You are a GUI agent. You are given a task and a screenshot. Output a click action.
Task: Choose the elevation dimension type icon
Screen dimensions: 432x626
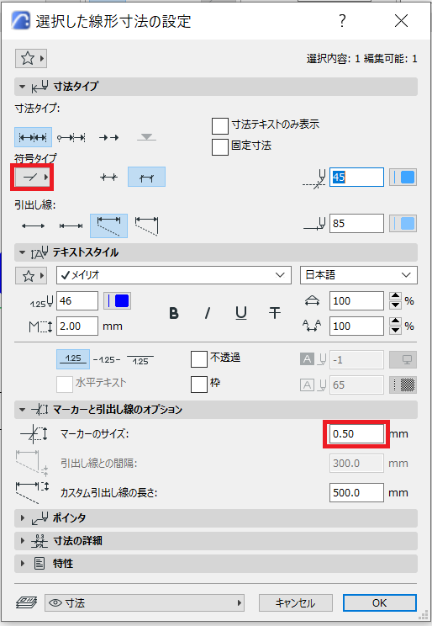pos(146,138)
